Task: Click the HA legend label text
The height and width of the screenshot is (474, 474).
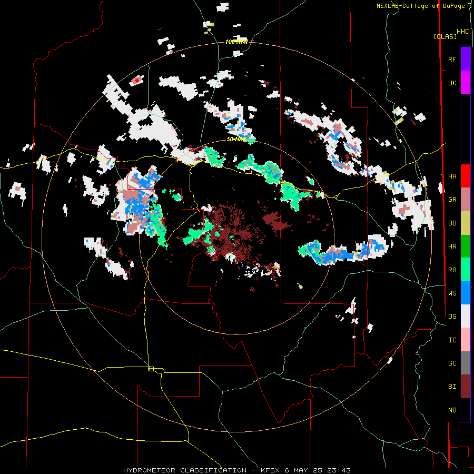Action: [452, 176]
